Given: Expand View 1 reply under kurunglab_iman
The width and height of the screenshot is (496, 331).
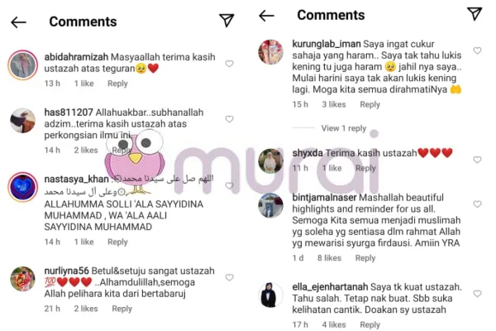Looking at the screenshot, I should coord(344,128).
